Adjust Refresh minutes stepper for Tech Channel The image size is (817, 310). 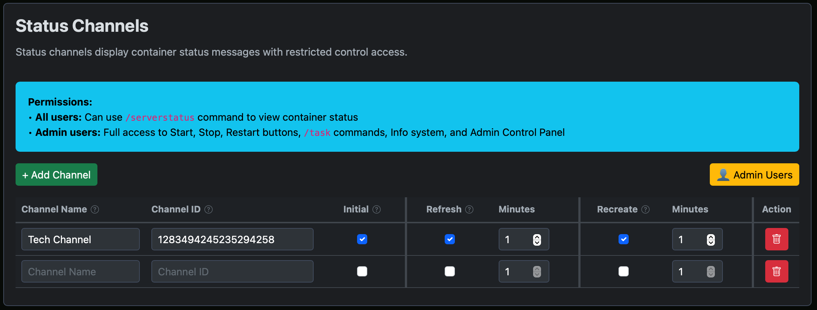(537, 240)
